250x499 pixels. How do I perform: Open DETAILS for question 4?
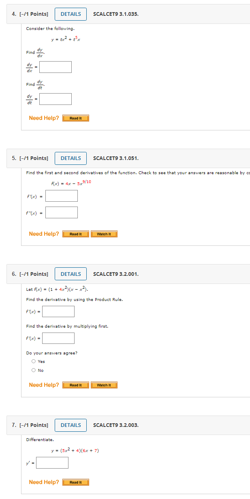[x=70, y=14]
